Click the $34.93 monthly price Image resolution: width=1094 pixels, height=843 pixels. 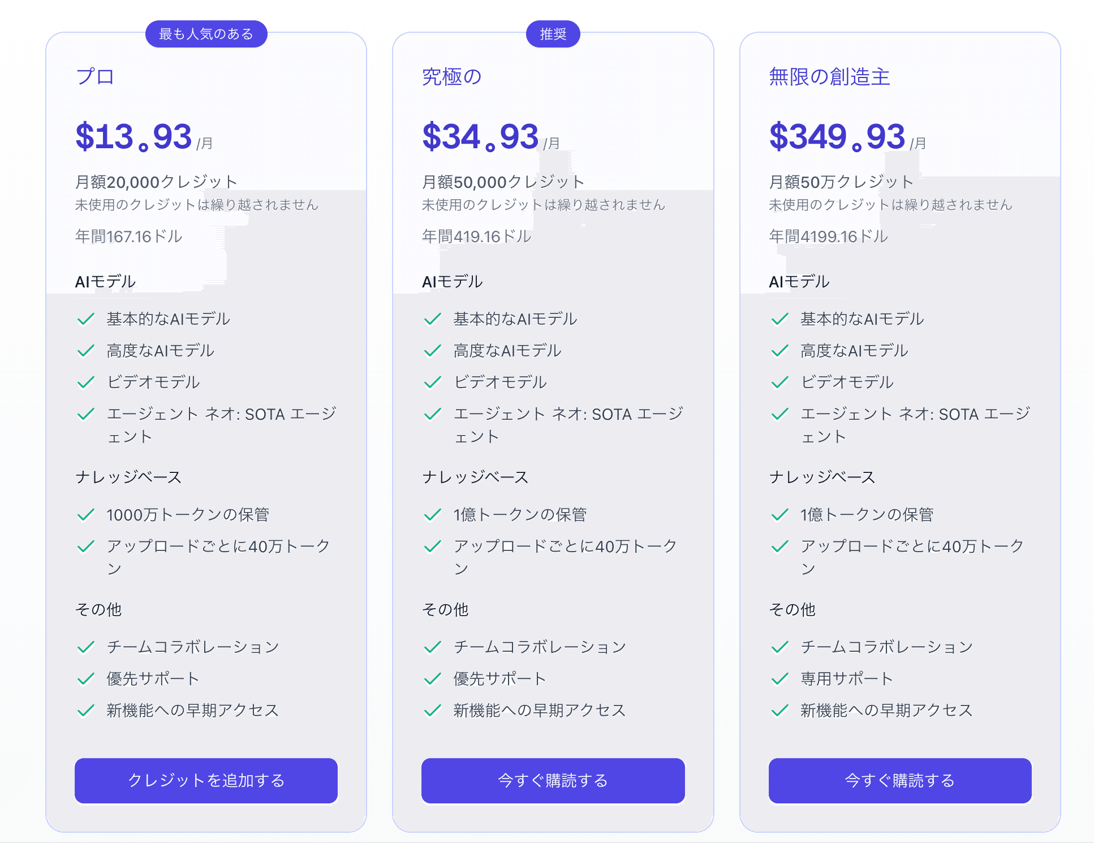click(480, 136)
